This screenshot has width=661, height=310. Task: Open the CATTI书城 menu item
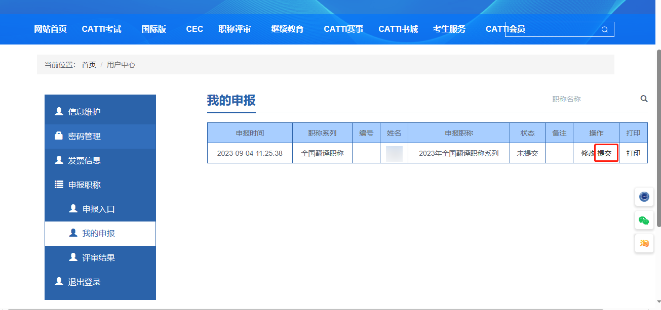398,29
